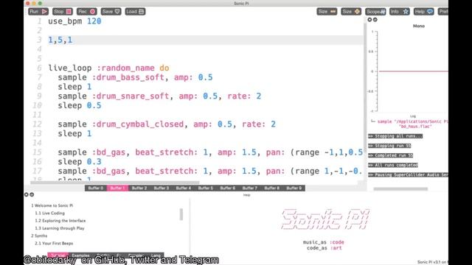
Task: Run the code with Run button
Action: pyautogui.click(x=38, y=12)
